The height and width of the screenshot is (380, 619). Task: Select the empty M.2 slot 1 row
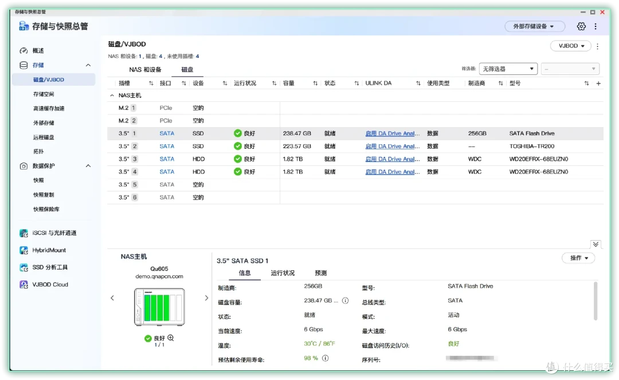pos(355,108)
